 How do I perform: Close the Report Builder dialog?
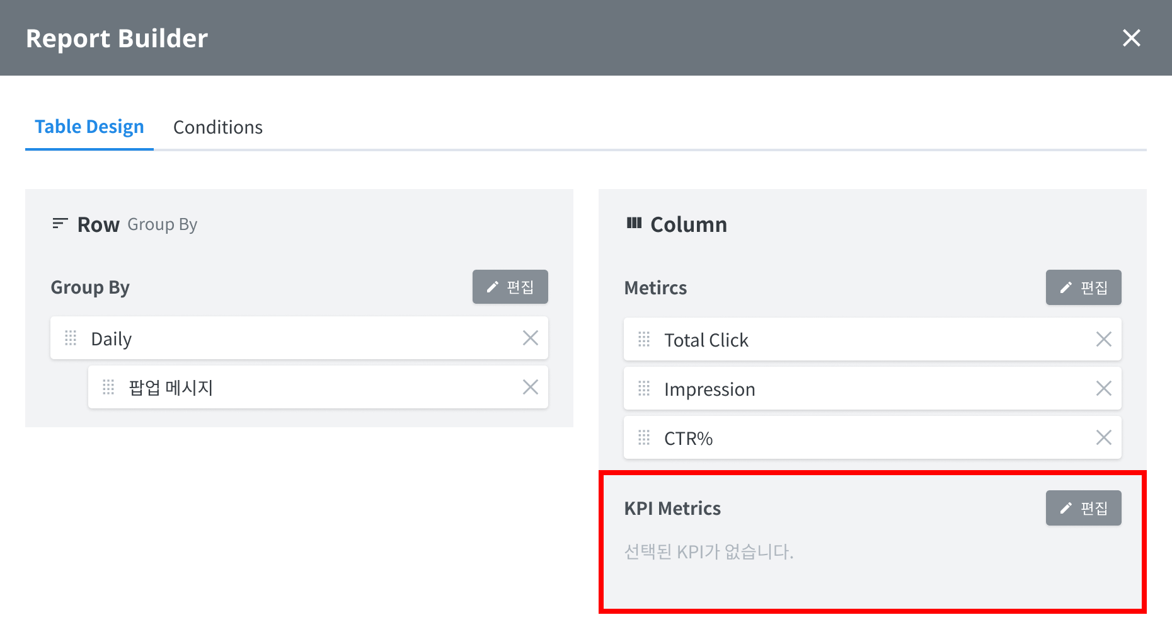coord(1131,38)
